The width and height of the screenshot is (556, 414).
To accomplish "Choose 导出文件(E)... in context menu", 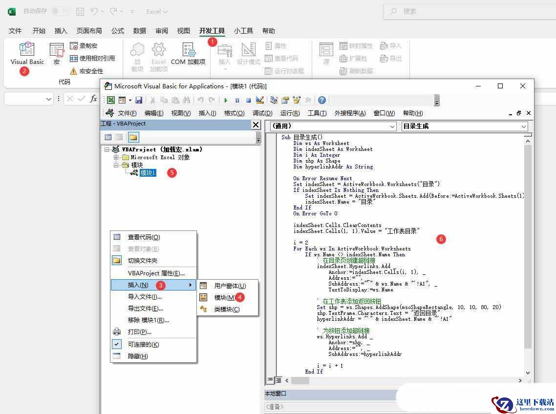I will coord(153,309).
